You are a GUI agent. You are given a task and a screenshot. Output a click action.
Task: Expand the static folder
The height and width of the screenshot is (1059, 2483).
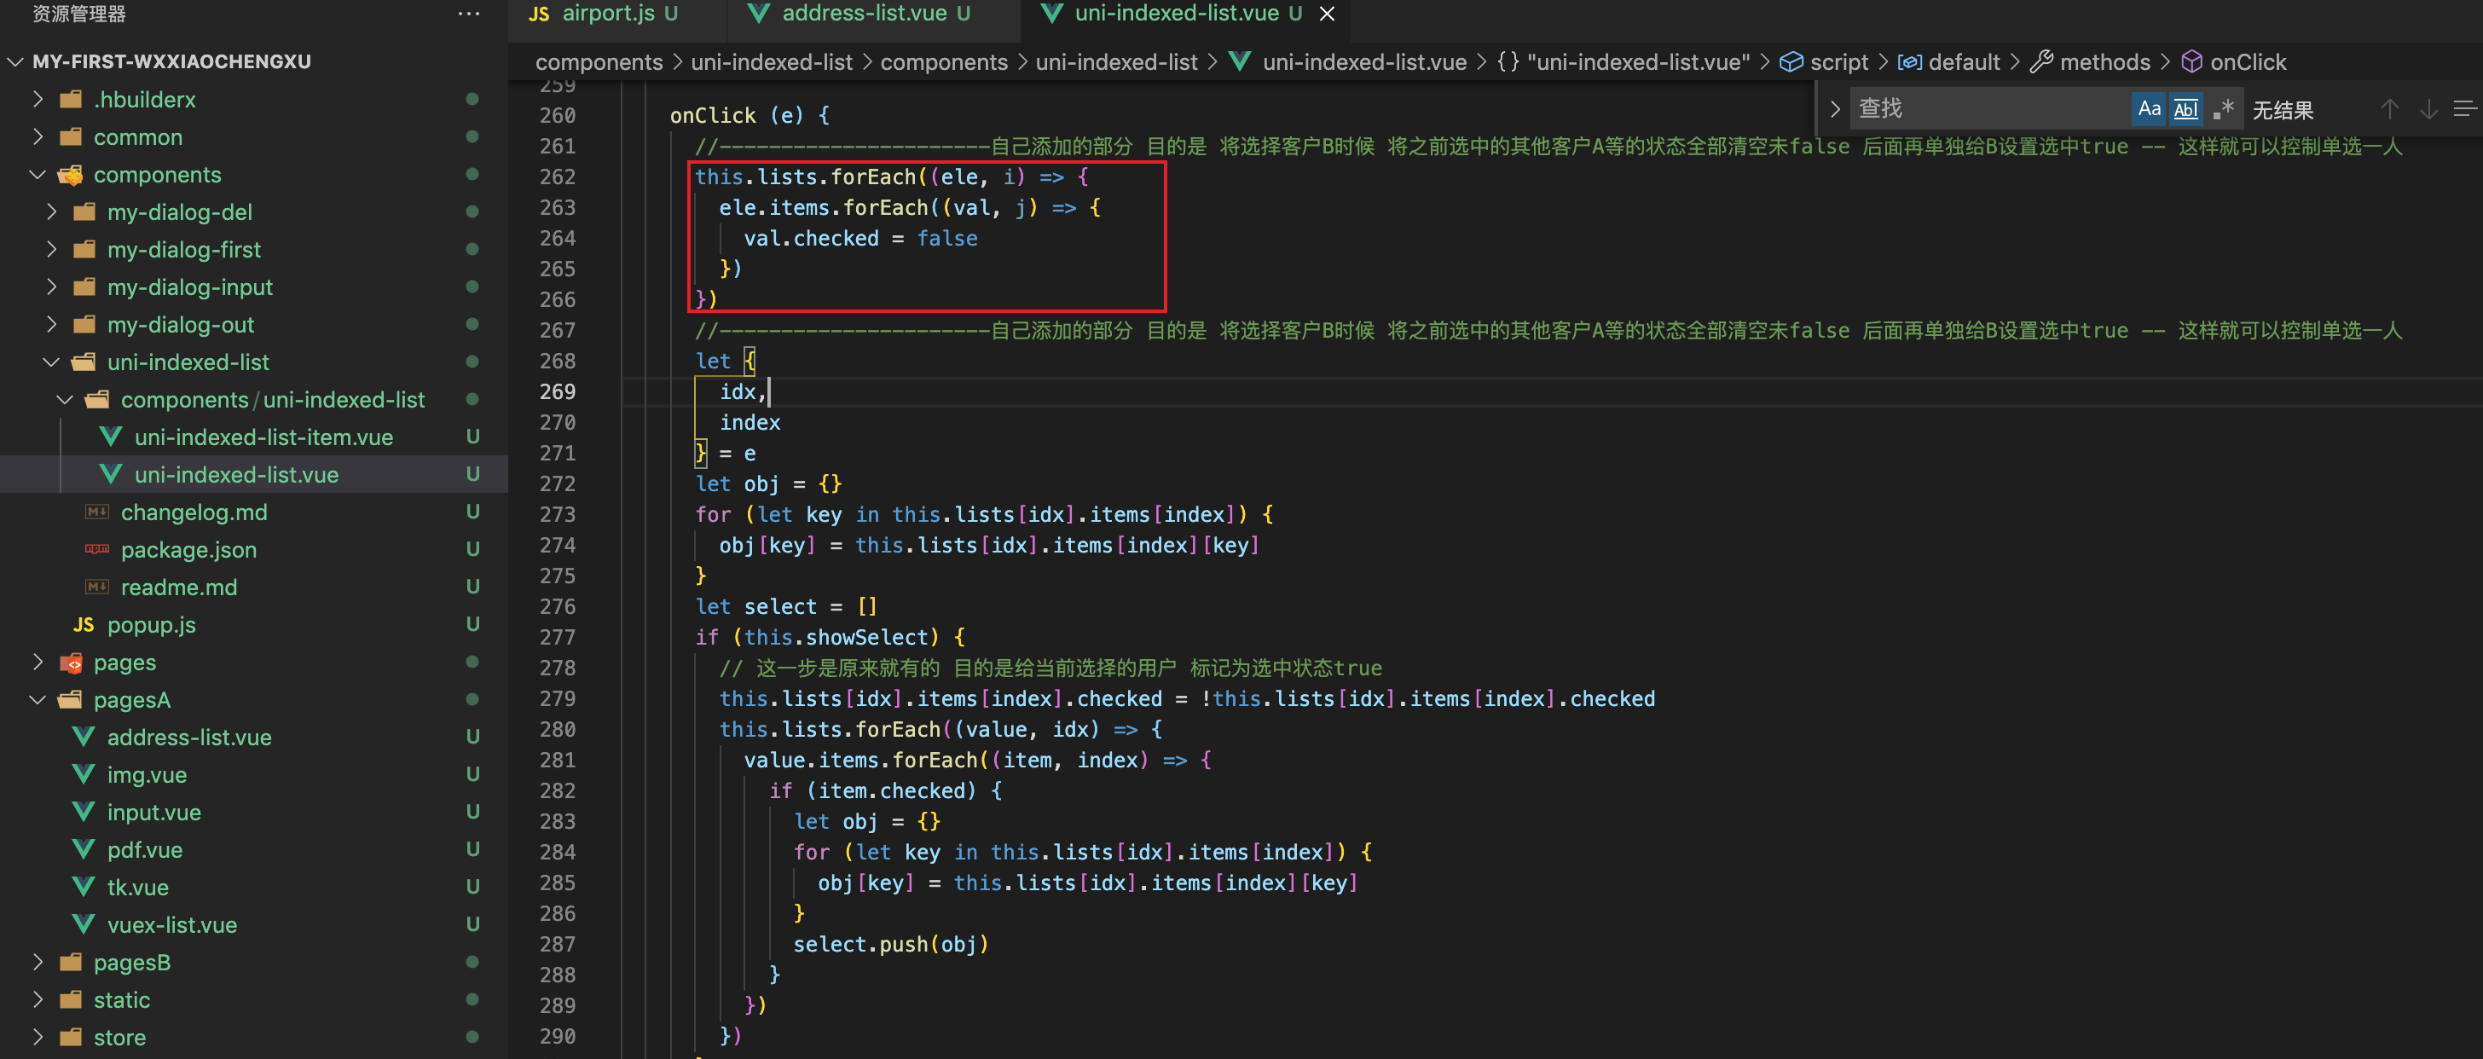(121, 1001)
